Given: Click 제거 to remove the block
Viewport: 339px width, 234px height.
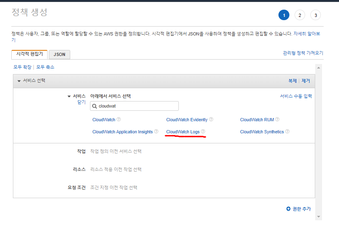Looking at the screenshot, I should [306, 81].
